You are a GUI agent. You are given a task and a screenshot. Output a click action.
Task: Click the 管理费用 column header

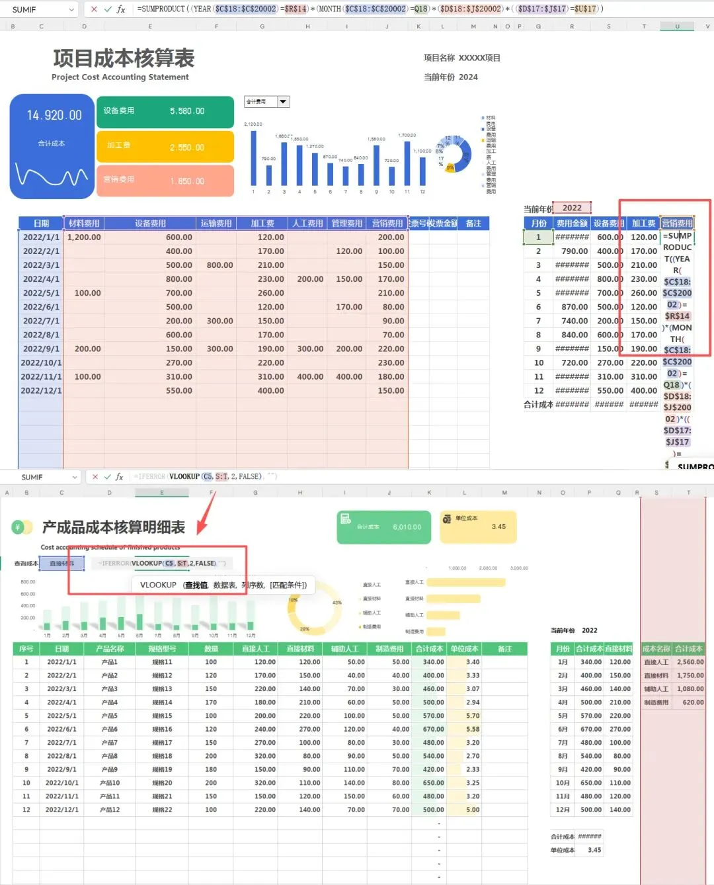click(x=347, y=224)
